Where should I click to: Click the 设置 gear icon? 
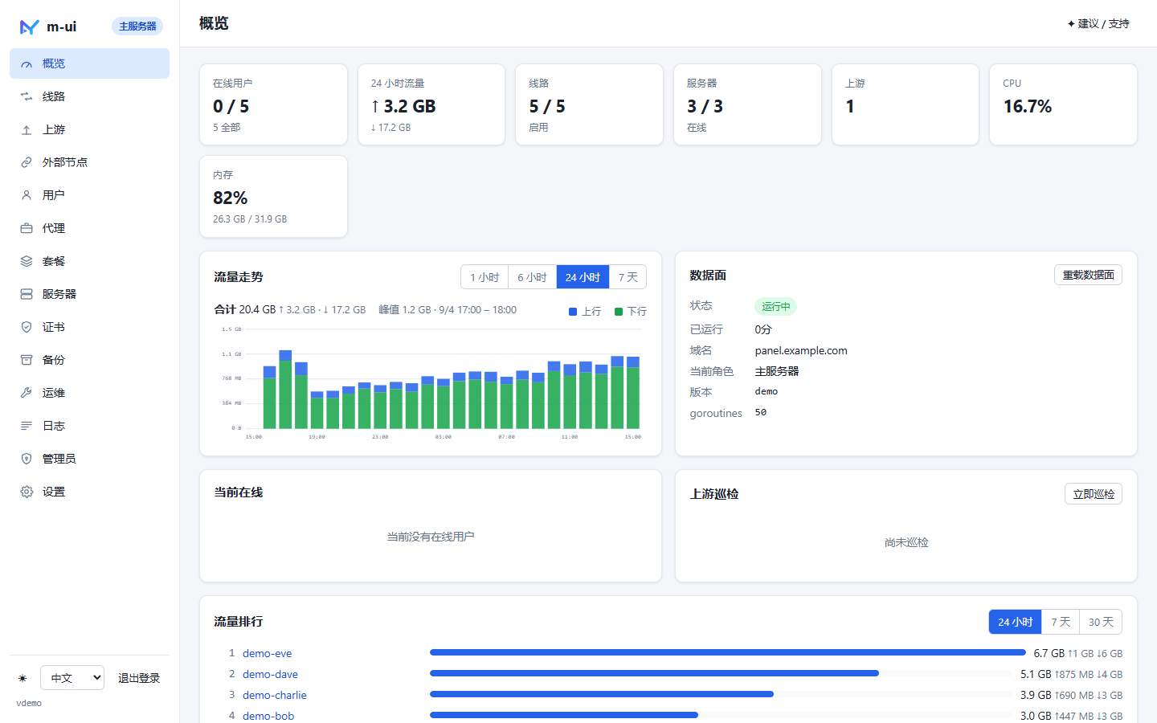tap(27, 492)
